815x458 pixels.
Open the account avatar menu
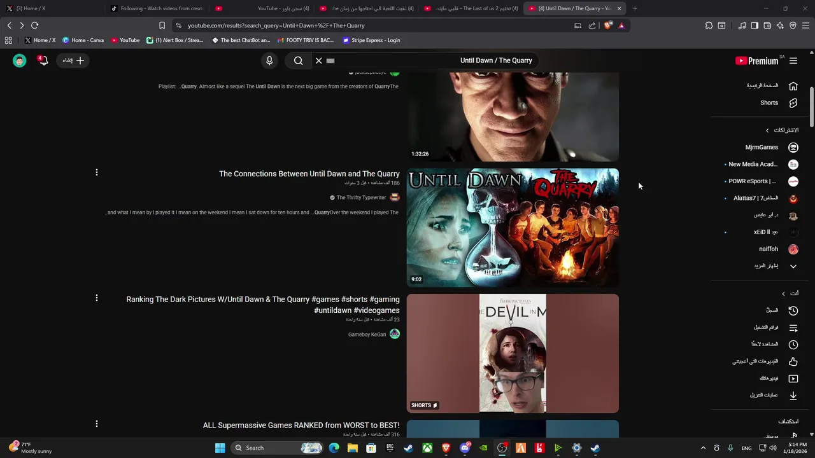tap(20, 60)
